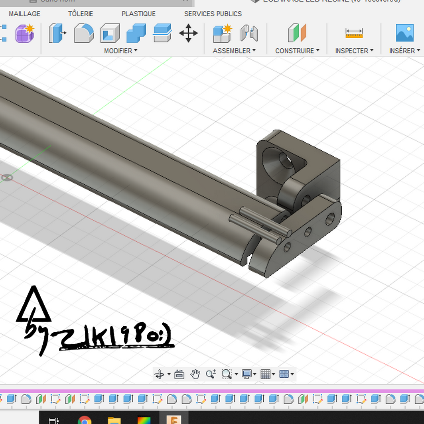Click the Look At navigation icon
This screenshot has width=424, height=424.
click(179, 374)
